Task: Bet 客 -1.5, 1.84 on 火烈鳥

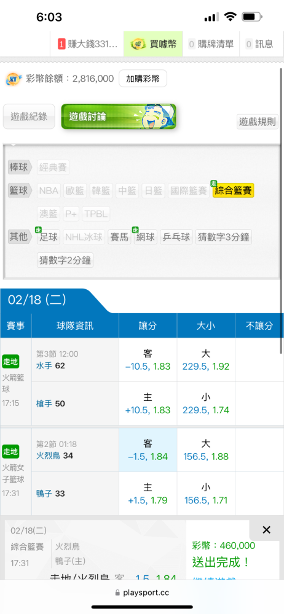Action: tap(148, 450)
